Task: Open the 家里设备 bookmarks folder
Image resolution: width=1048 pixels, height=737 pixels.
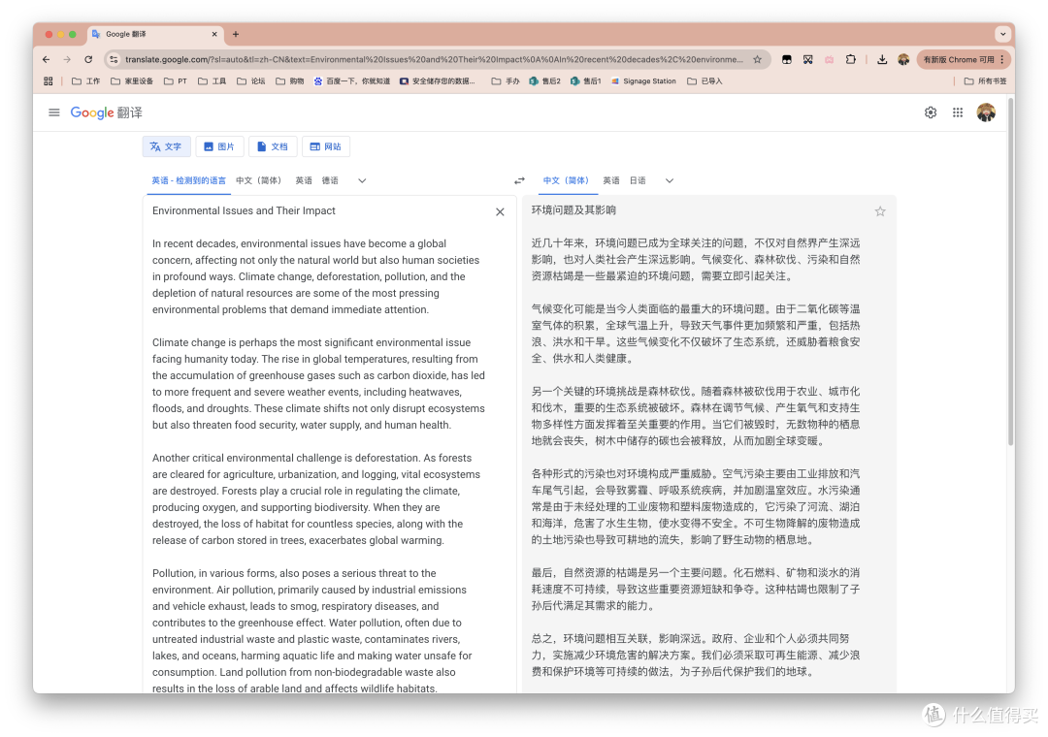Action: 132,80
